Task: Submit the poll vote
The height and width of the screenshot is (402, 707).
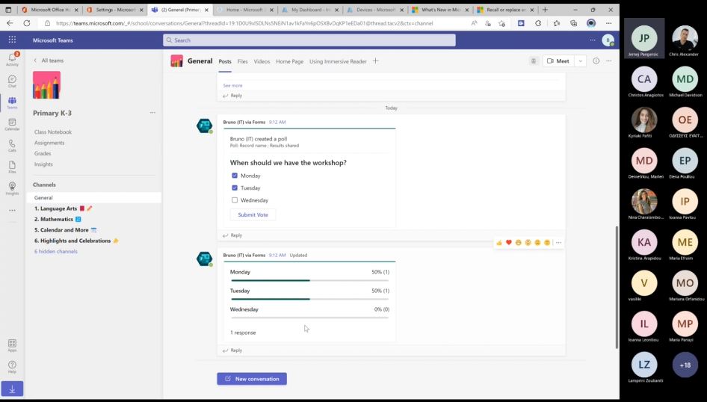Action: 253,214
